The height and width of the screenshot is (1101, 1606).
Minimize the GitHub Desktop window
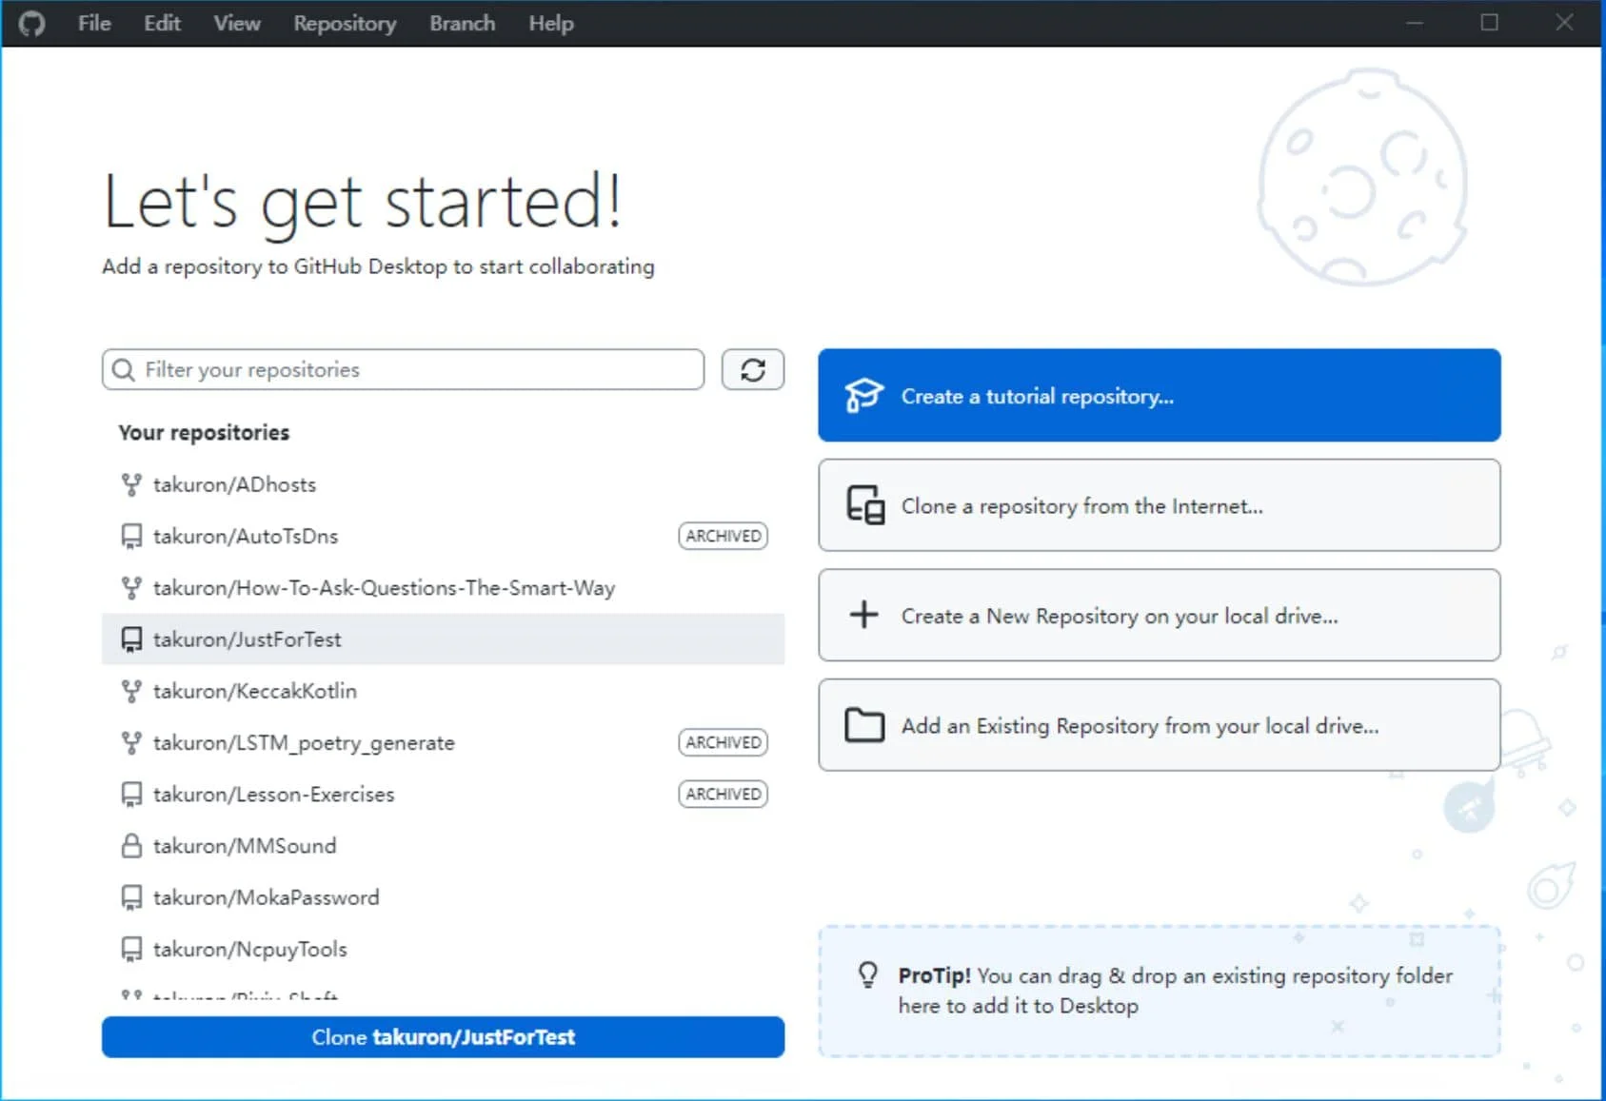point(1415,23)
